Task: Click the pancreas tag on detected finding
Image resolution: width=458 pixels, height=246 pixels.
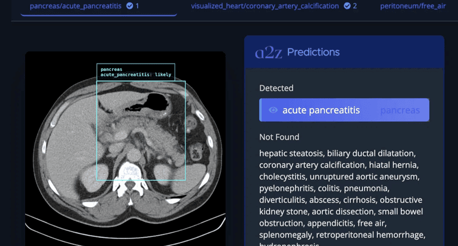Action: click(400, 110)
